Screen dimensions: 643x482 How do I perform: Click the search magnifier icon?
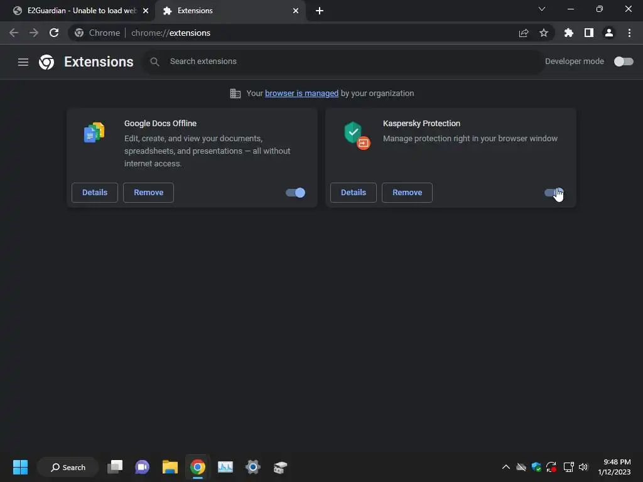[154, 62]
